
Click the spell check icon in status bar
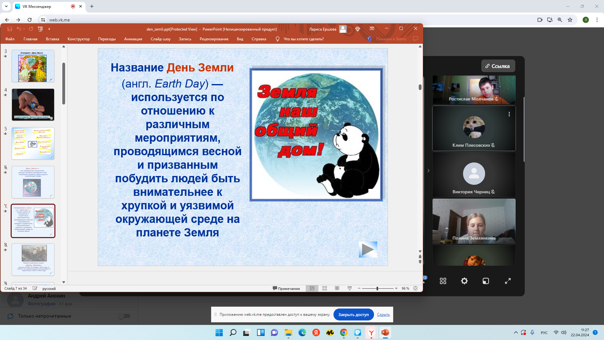point(35,288)
